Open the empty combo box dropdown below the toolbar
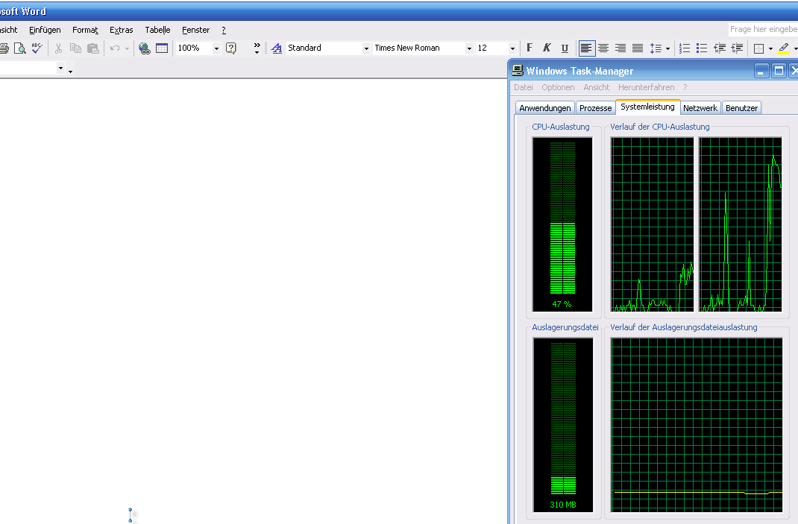798x524 pixels. 60,68
